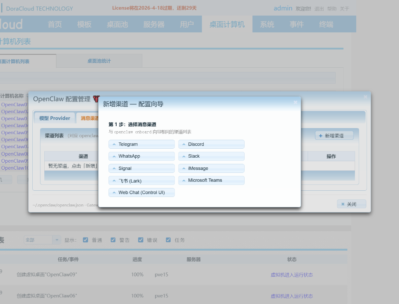The image size is (399, 304).
Task: Open the 模板 menu
Action: pyautogui.click(x=84, y=25)
